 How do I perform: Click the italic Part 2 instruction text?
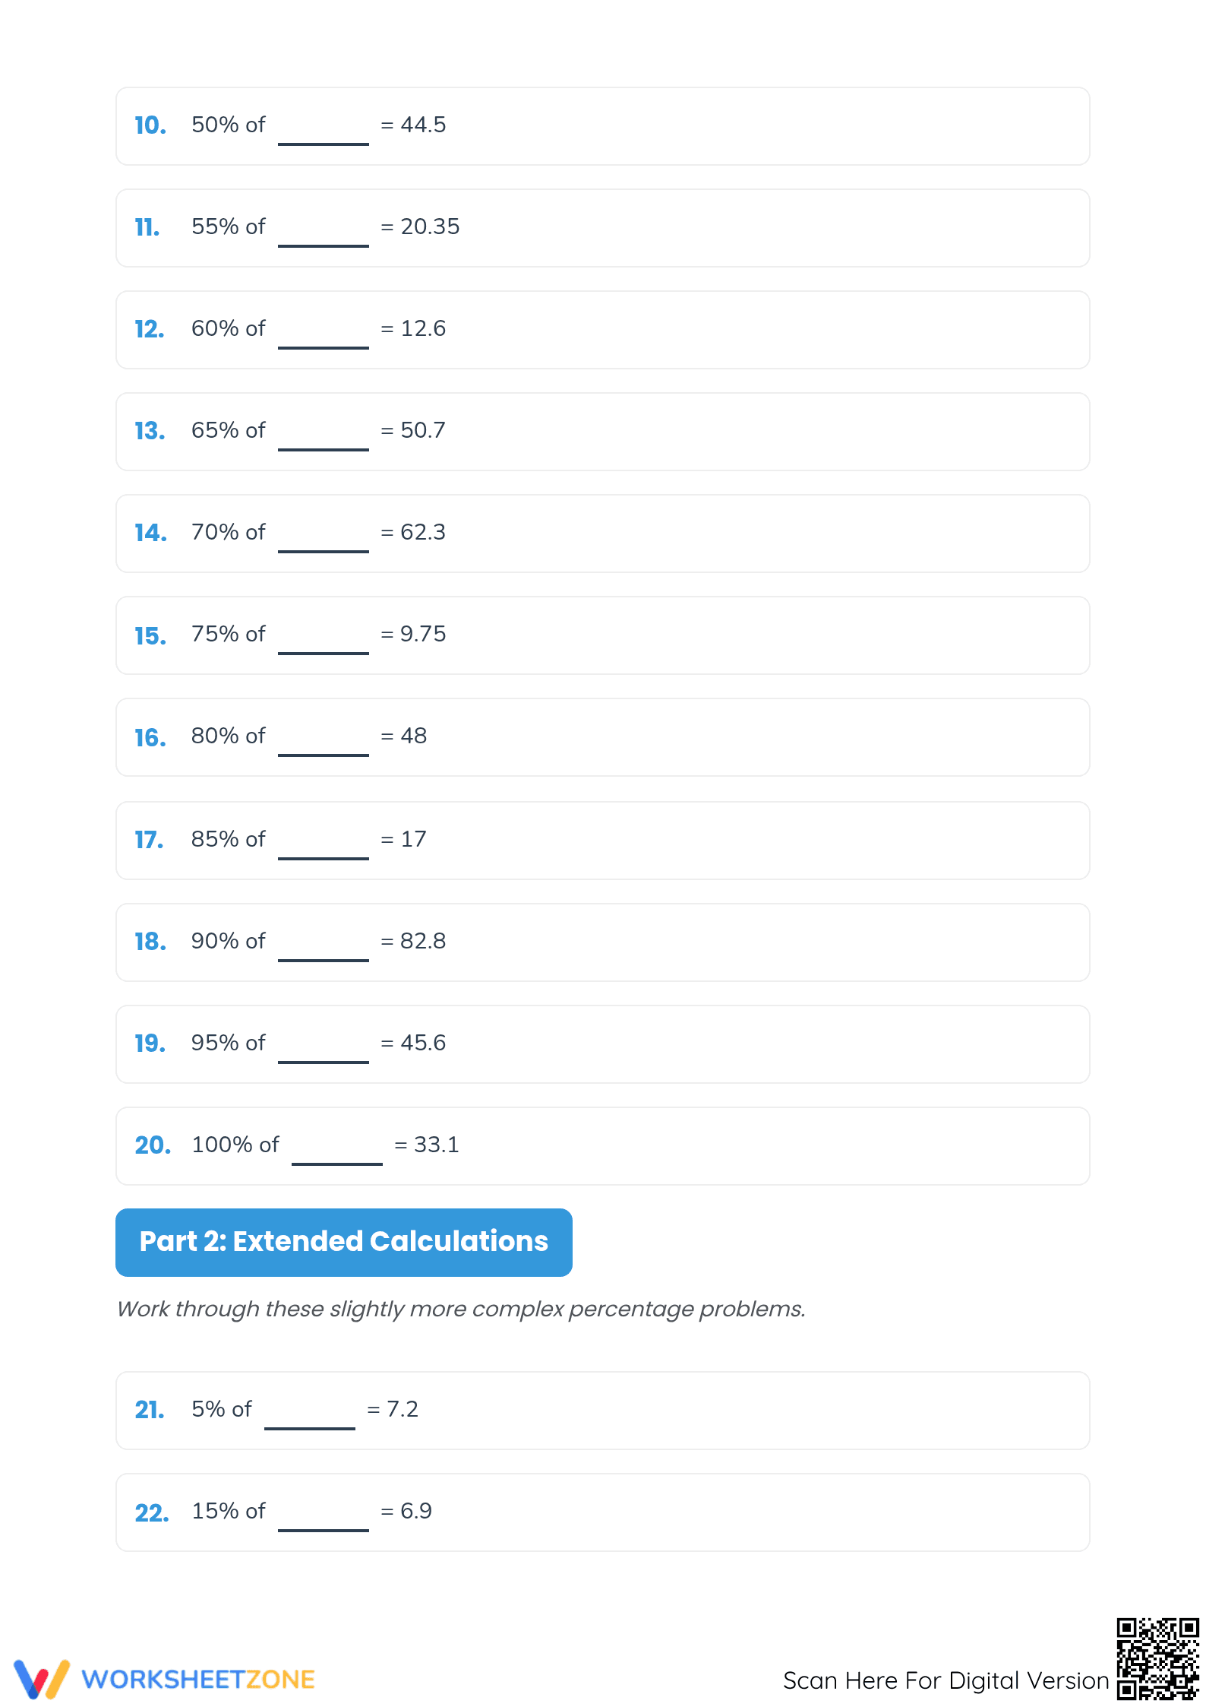tap(461, 1310)
